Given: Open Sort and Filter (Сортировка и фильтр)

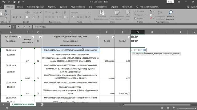Looking at the screenshot, I should [160, 15].
